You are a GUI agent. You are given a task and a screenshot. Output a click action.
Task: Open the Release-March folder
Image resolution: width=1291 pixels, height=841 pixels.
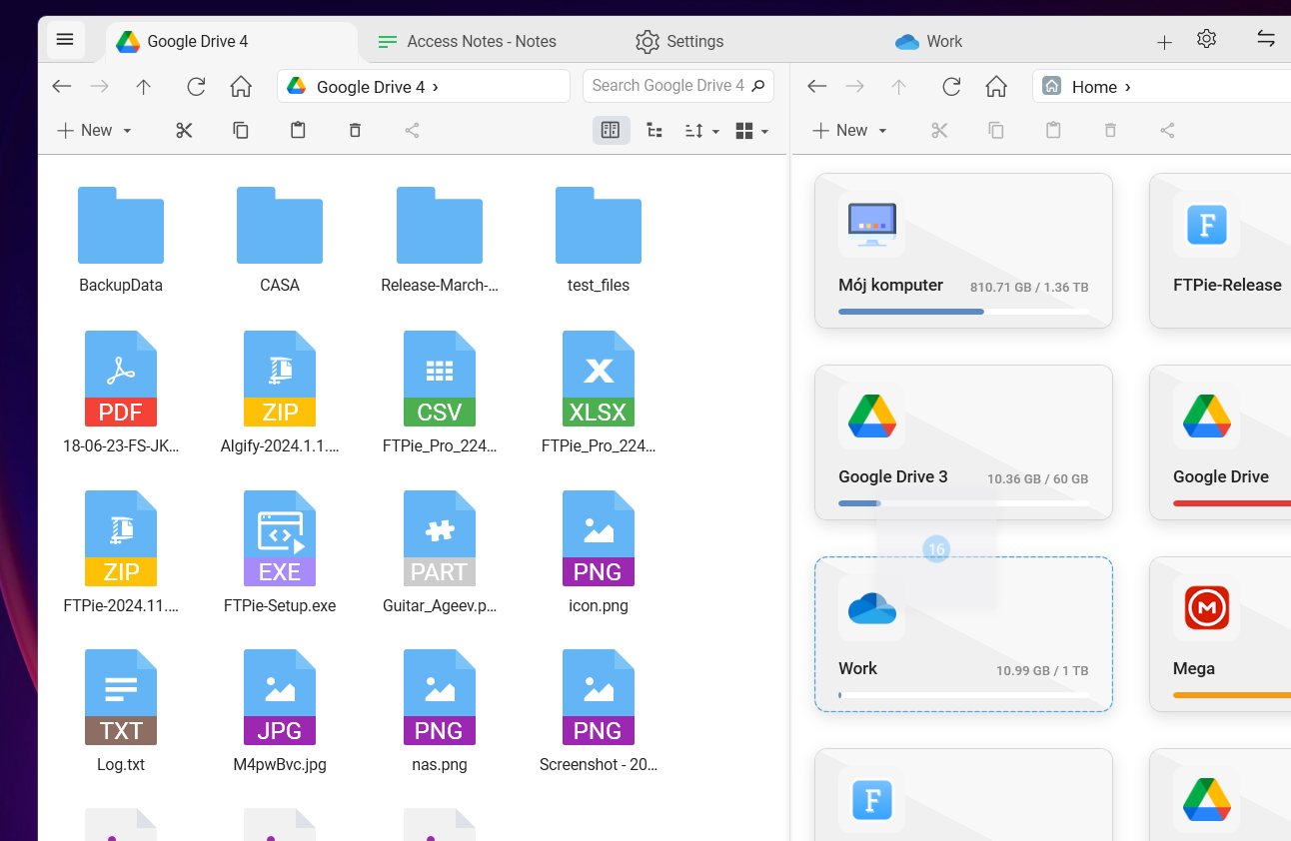coord(440,240)
